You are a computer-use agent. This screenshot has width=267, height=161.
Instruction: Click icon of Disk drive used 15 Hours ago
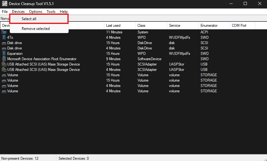point(4,43)
